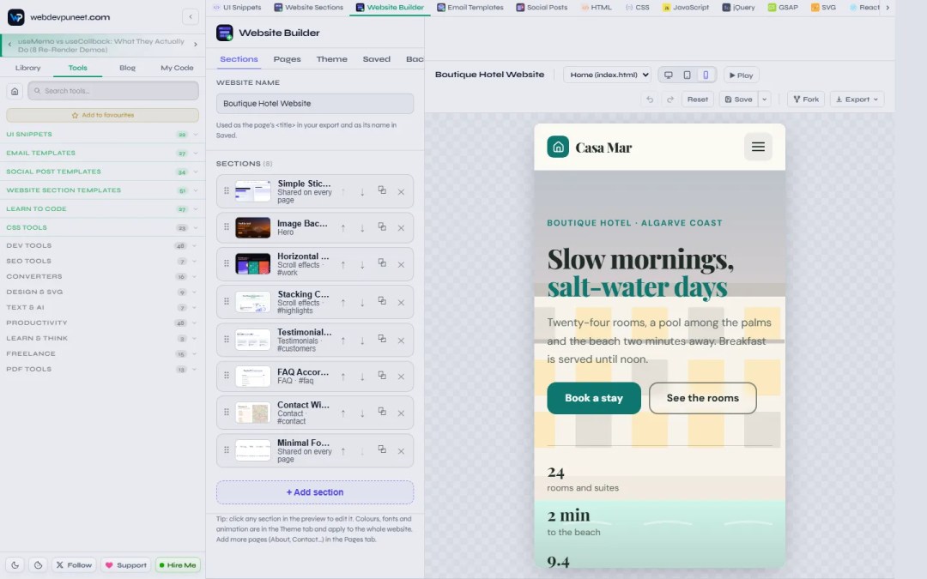Screen dimensions: 927x579
Task: Open the Website Builder logo icon
Action: (x=225, y=33)
